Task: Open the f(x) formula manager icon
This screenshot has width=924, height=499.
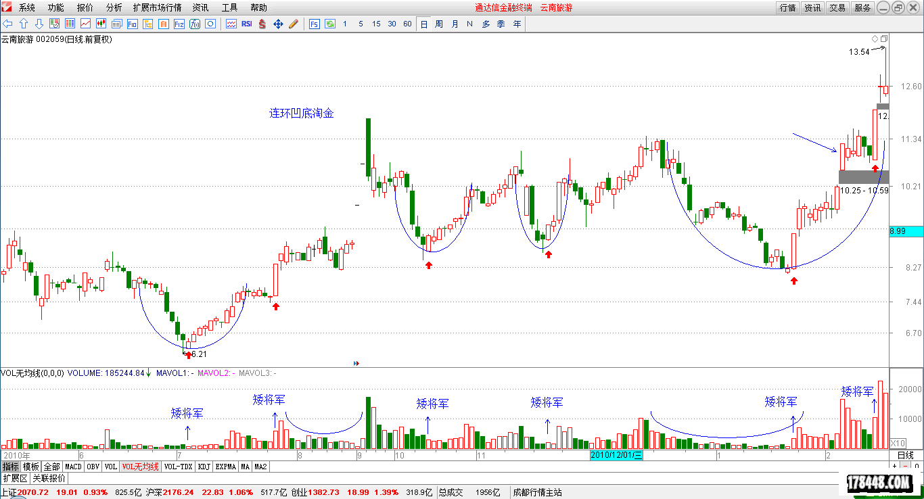Action: click(x=194, y=24)
